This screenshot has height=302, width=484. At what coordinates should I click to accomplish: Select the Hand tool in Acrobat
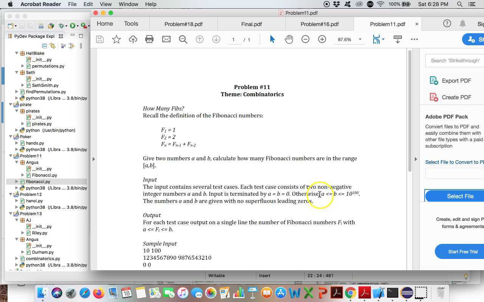[289, 39]
